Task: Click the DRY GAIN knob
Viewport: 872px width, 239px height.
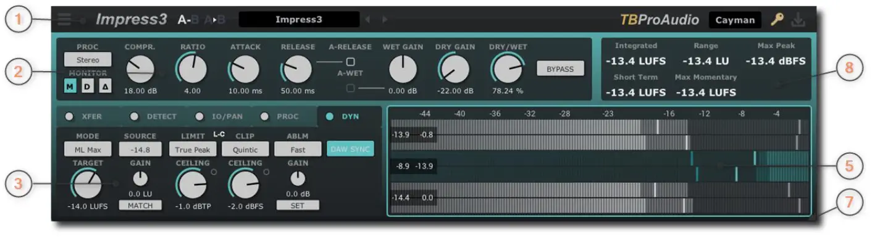Action: click(x=455, y=69)
